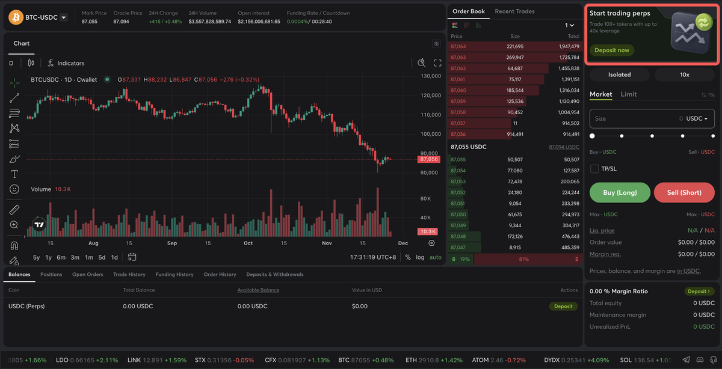722x369 pixels.
Task: Open the Fibonacci retracement tool
Action: (14, 113)
